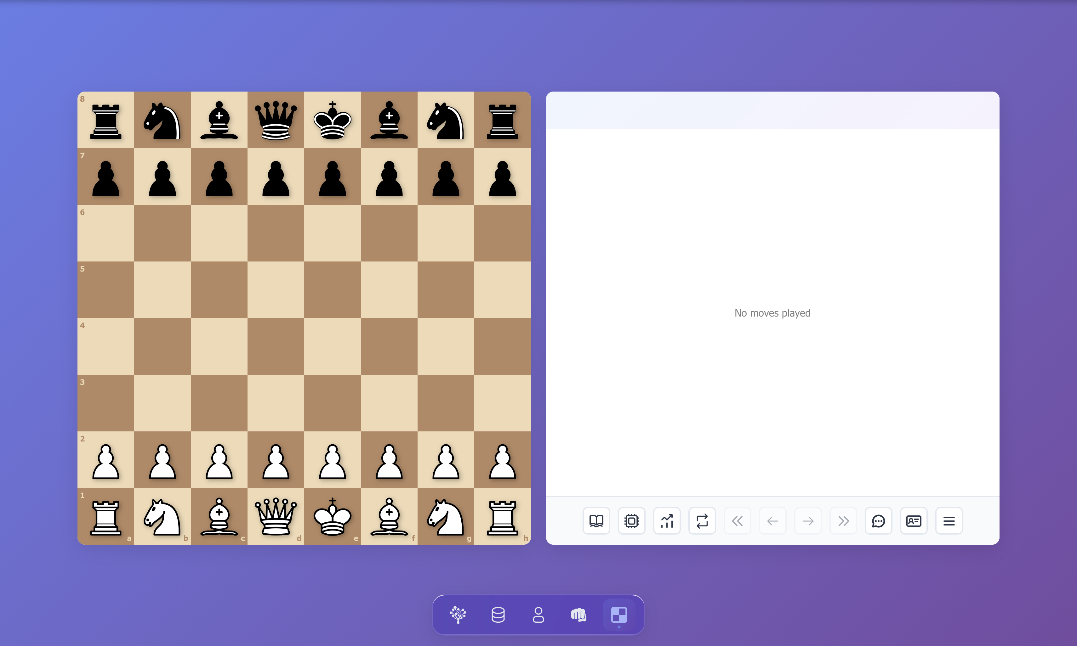Open the tree icon in dock
Image resolution: width=1077 pixels, height=646 pixels.
458,615
